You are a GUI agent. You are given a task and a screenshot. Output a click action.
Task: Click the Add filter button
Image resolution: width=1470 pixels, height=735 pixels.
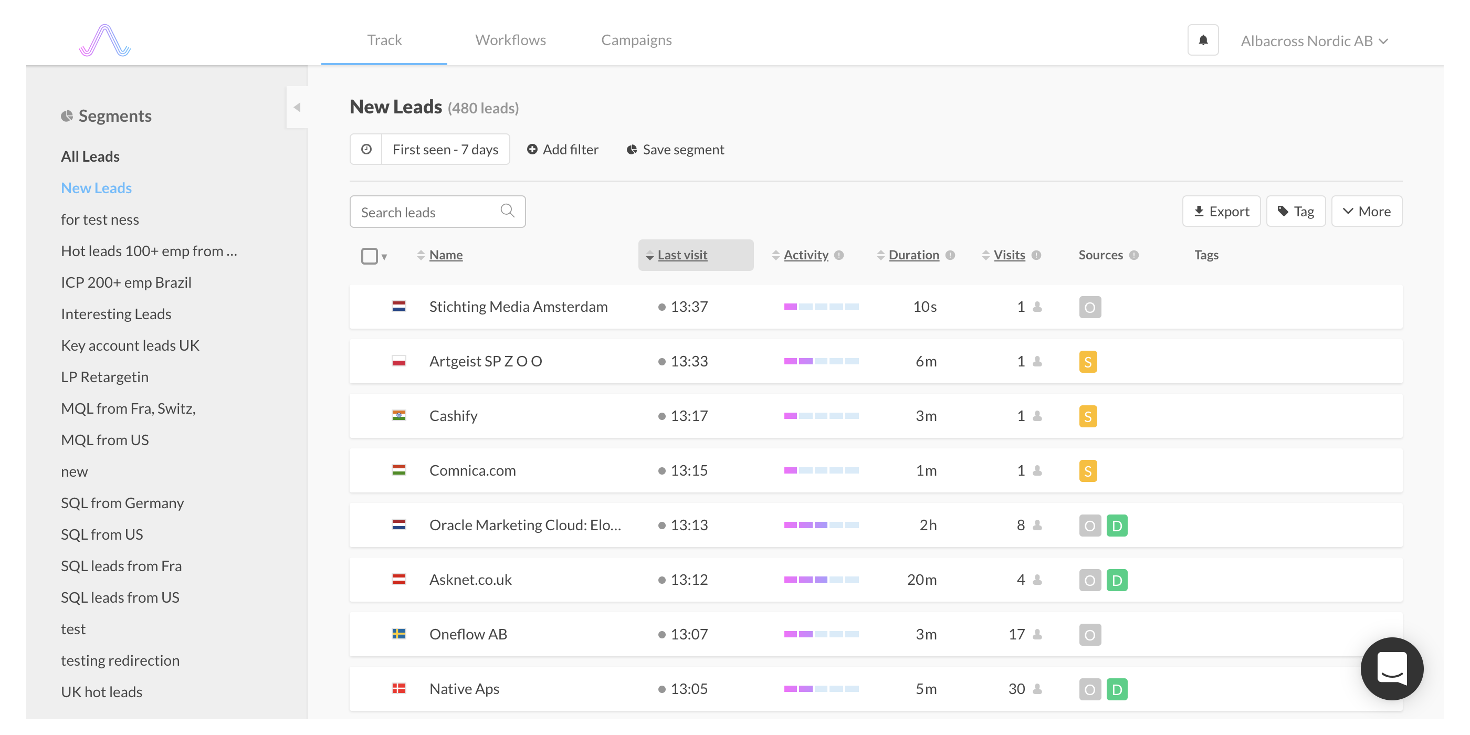[563, 150]
